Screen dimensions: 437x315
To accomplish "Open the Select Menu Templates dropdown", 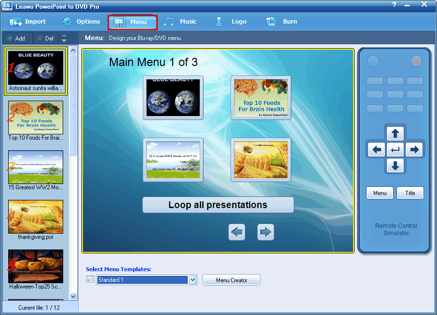I will tap(192, 279).
